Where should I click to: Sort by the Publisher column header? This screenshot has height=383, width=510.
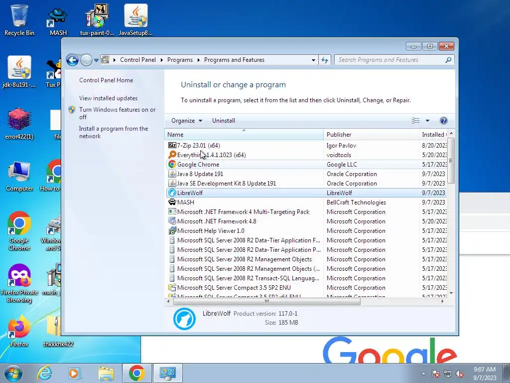(x=371, y=135)
